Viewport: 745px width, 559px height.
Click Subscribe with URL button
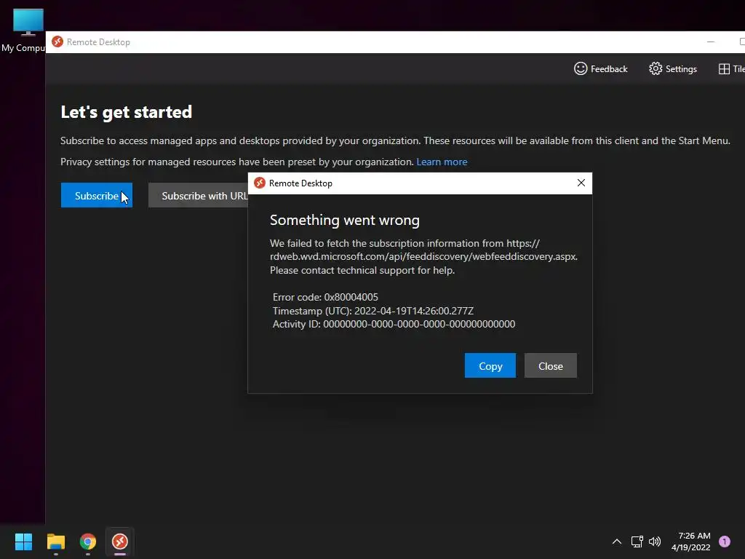pyautogui.click(x=199, y=195)
